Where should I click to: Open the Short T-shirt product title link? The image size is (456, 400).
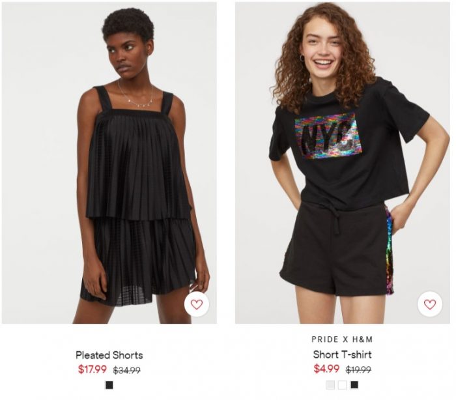point(342,354)
